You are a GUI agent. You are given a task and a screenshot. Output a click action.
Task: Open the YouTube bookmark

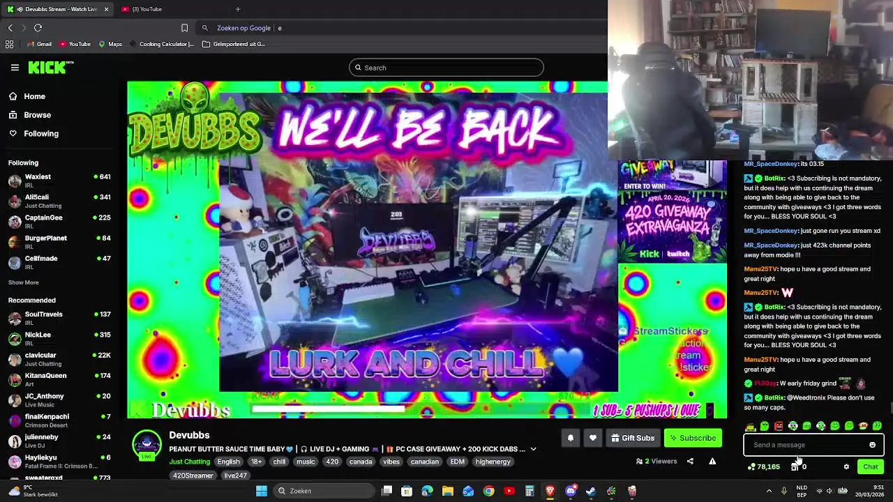pyautogui.click(x=75, y=44)
